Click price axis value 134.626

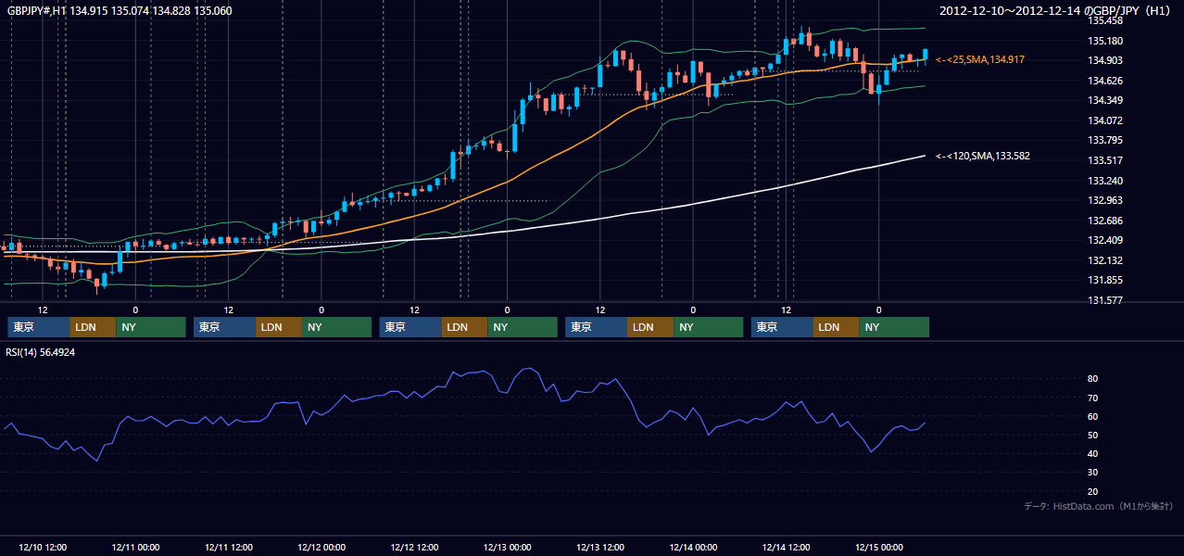pos(1106,81)
